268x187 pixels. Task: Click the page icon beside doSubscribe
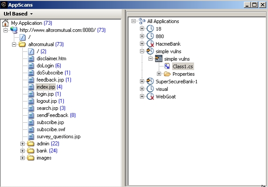click(31, 73)
